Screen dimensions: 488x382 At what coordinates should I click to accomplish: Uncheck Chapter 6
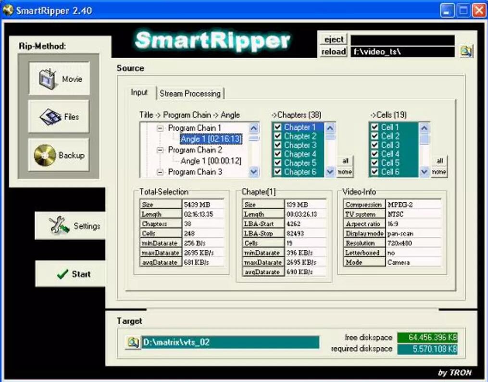[277, 172]
